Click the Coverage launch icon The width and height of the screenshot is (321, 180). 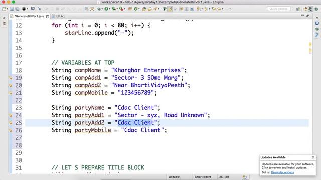point(114,9)
